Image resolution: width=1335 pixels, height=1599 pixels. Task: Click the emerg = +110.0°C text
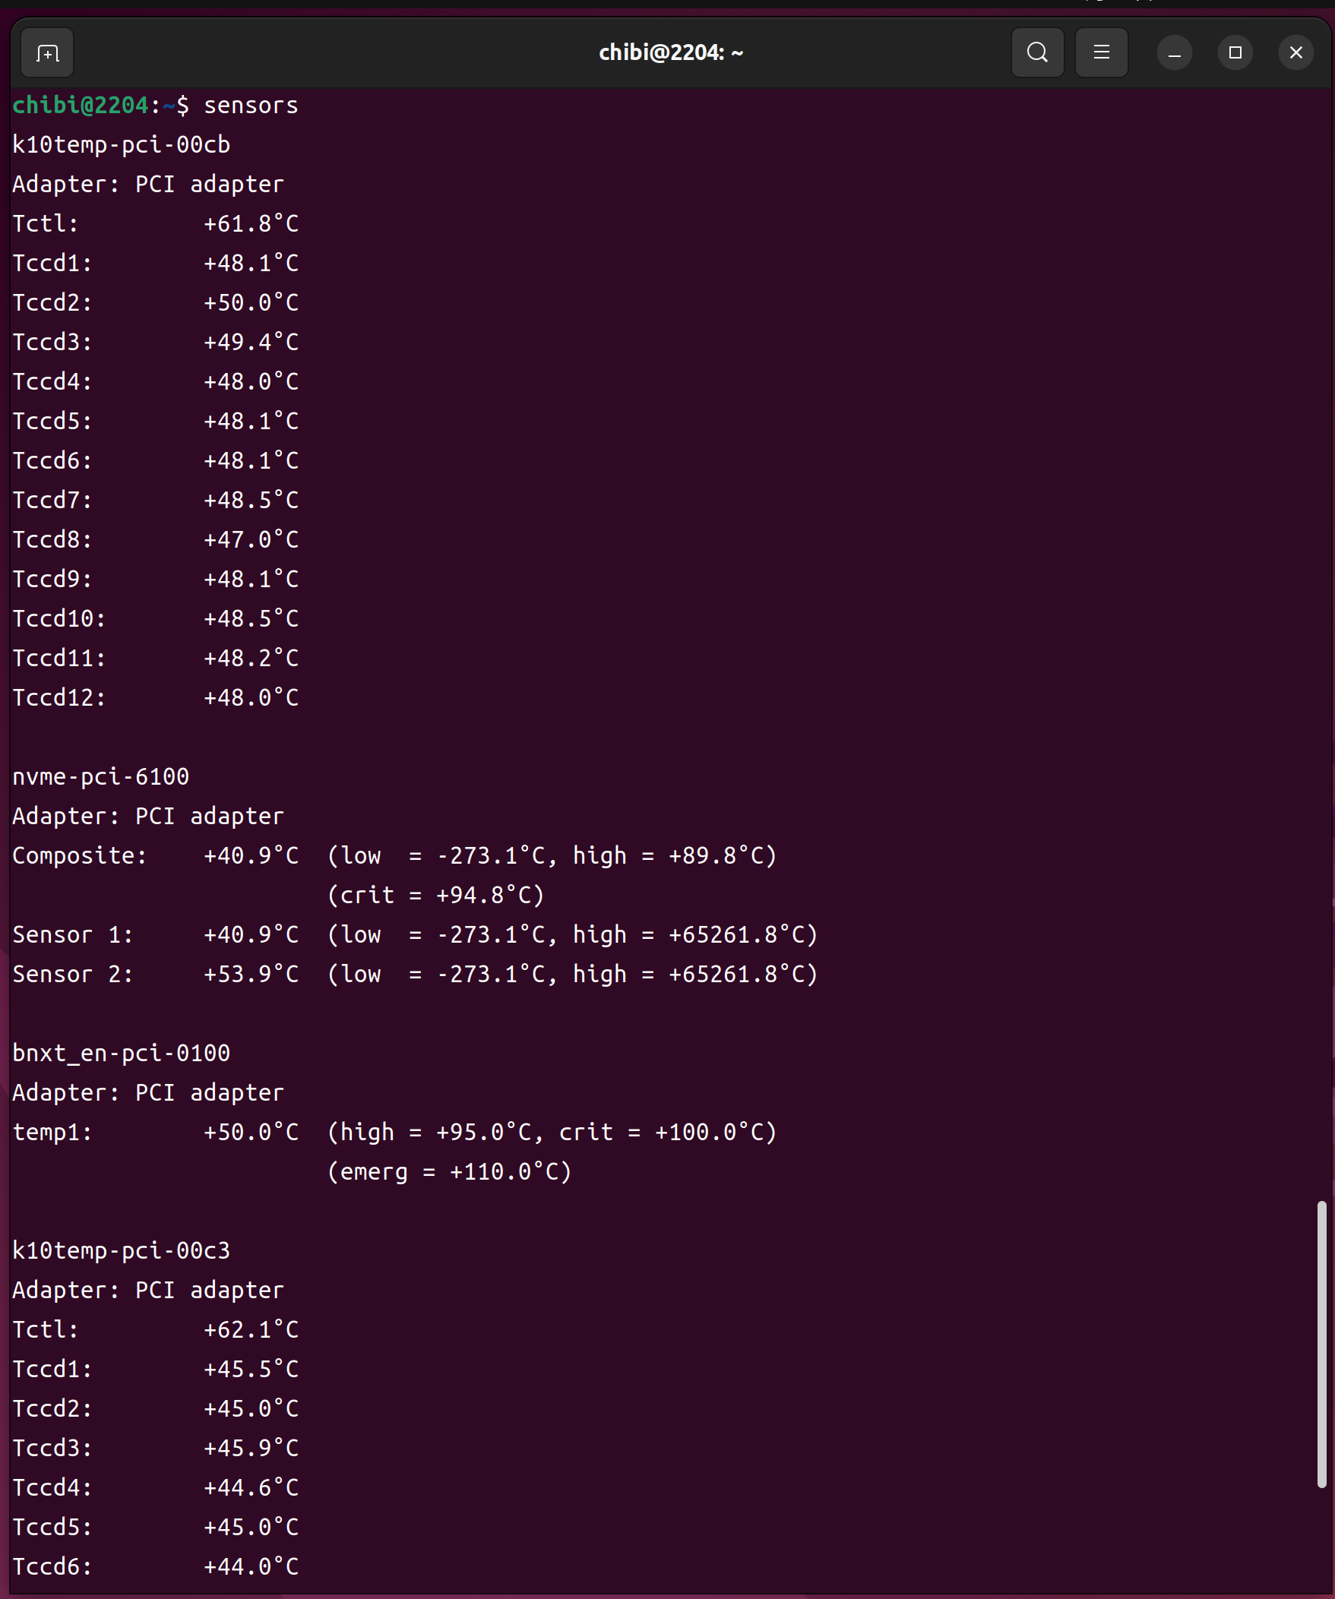pos(449,1173)
